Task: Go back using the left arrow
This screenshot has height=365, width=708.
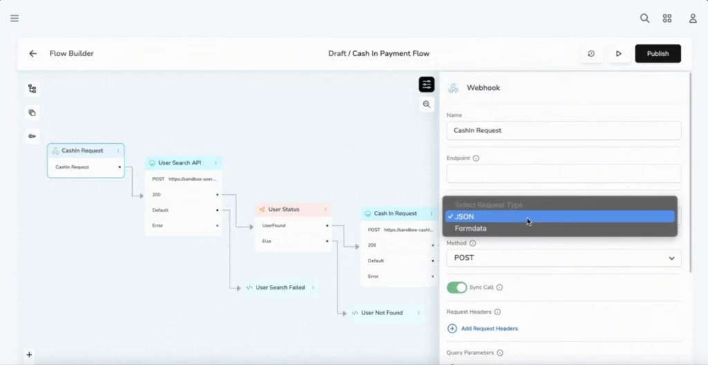Action: pos(32,53)
